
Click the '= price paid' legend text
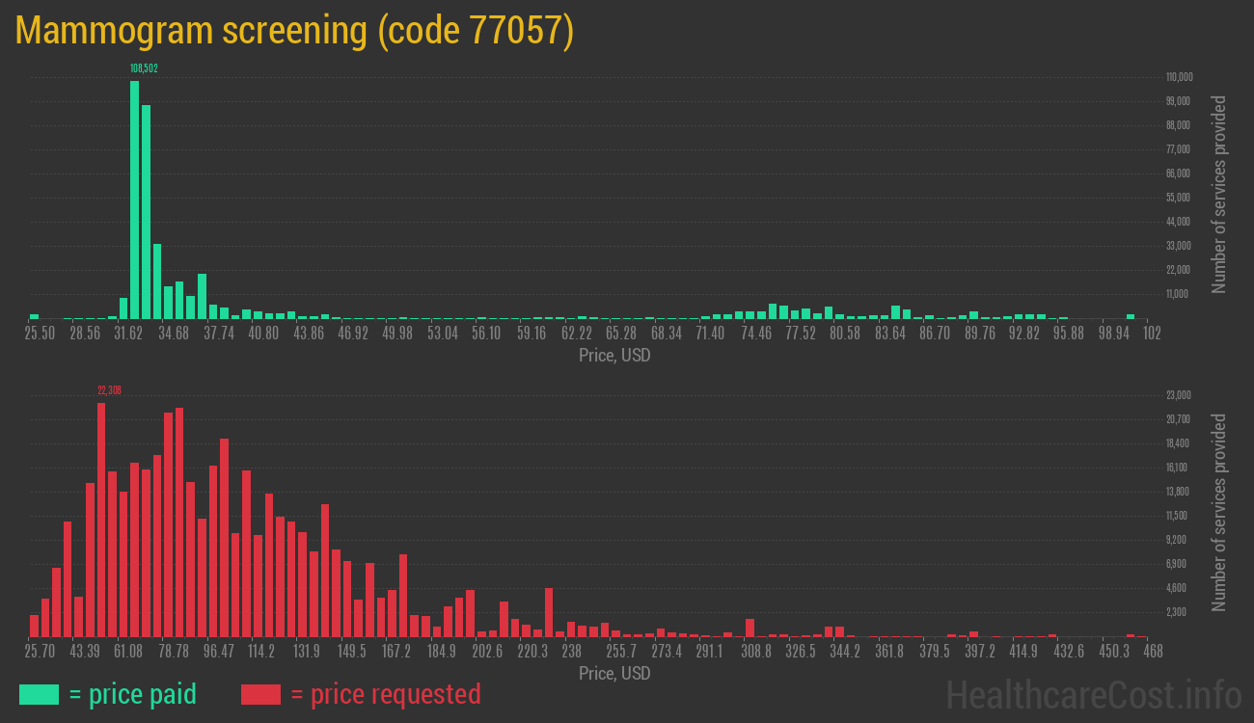click(x=133, y=694)
